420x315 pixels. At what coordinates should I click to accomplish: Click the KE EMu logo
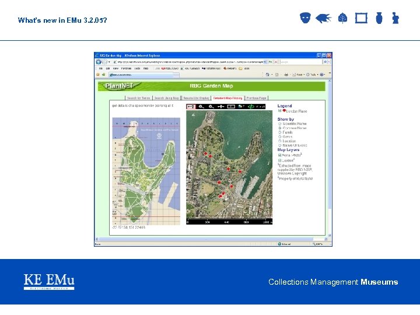(x=49, y=282)
